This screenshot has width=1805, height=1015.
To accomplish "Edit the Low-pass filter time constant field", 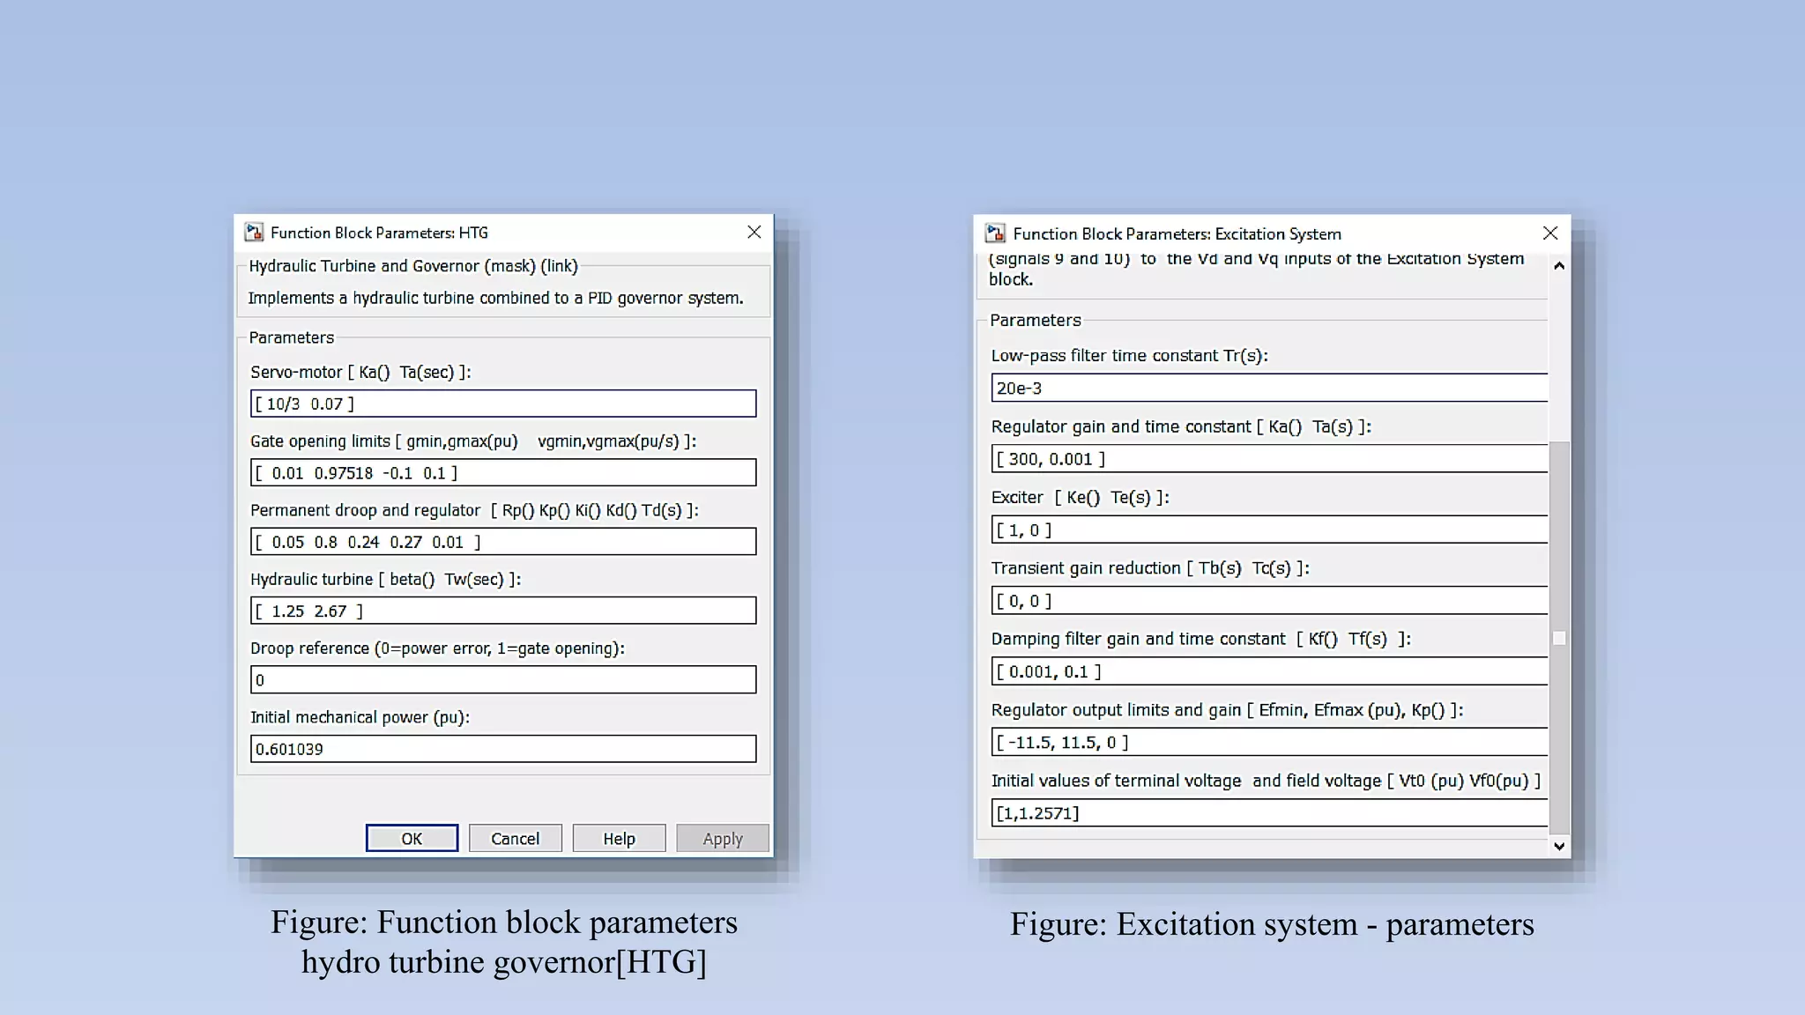I will click(x=1269, y=388).
